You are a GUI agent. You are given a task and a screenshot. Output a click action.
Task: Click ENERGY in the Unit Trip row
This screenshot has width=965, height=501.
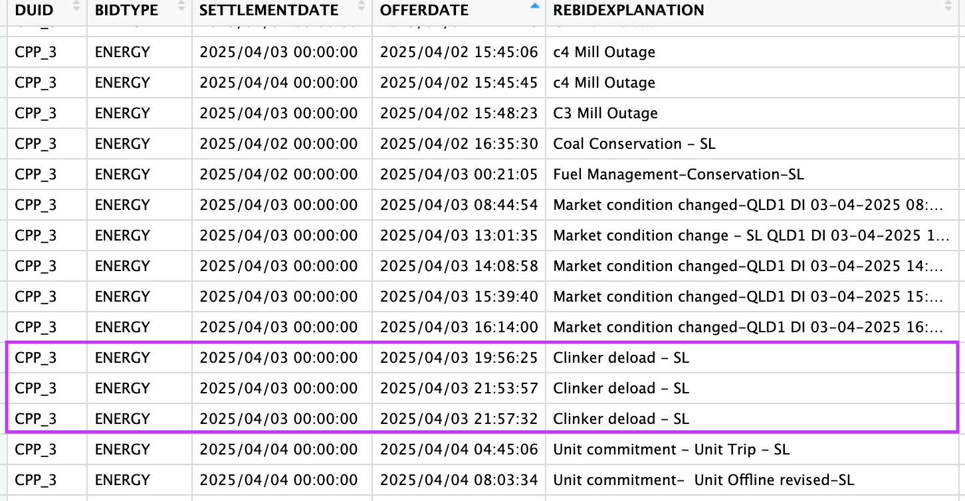tap(122, 449)
